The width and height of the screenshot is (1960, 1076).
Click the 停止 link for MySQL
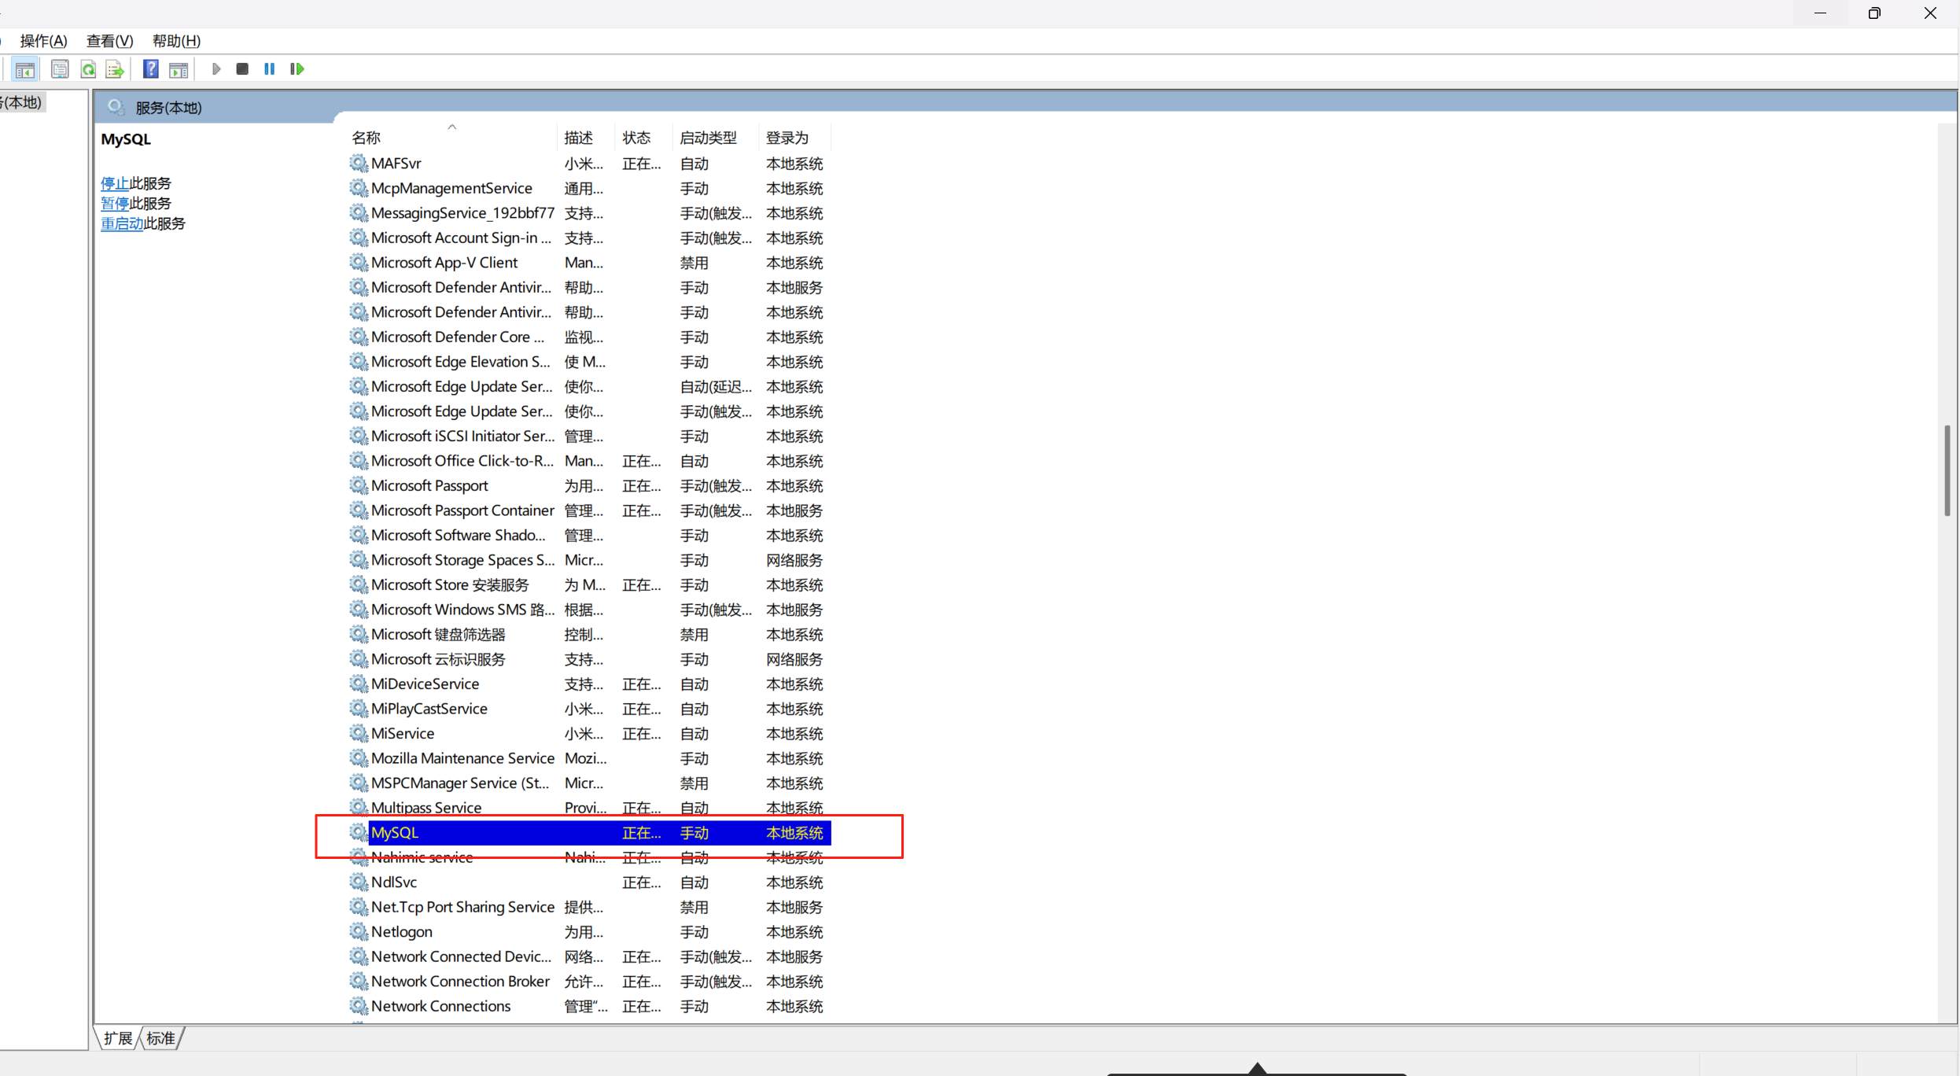114,183
